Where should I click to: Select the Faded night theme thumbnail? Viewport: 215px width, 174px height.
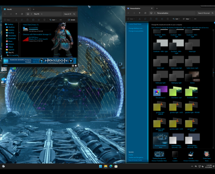click(160, 61)
